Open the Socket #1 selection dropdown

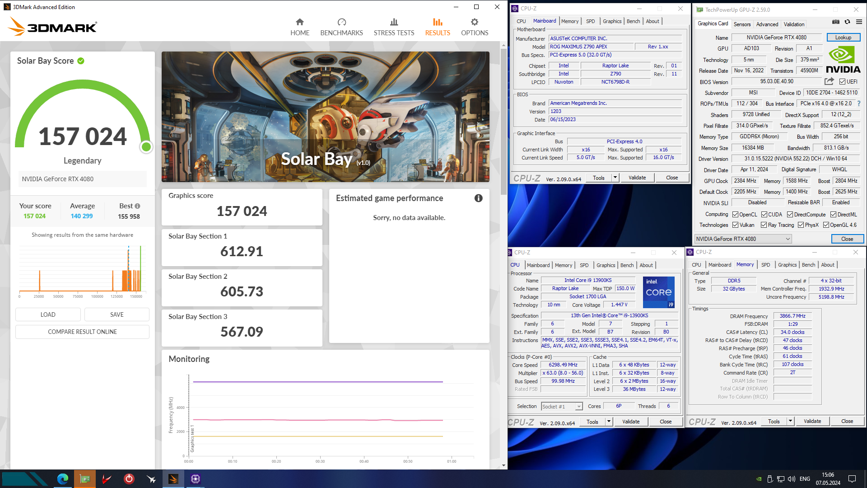click(562, 407)
